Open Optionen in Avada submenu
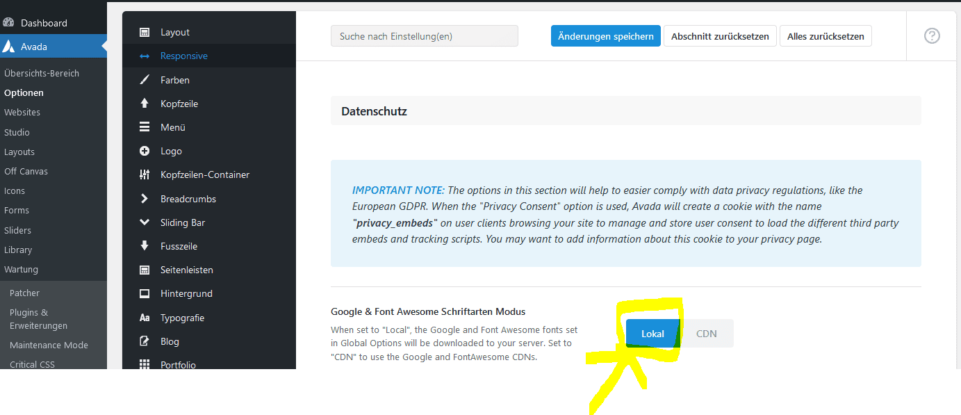Viewport: 961px width, 415px height. [x=24, y=92]
